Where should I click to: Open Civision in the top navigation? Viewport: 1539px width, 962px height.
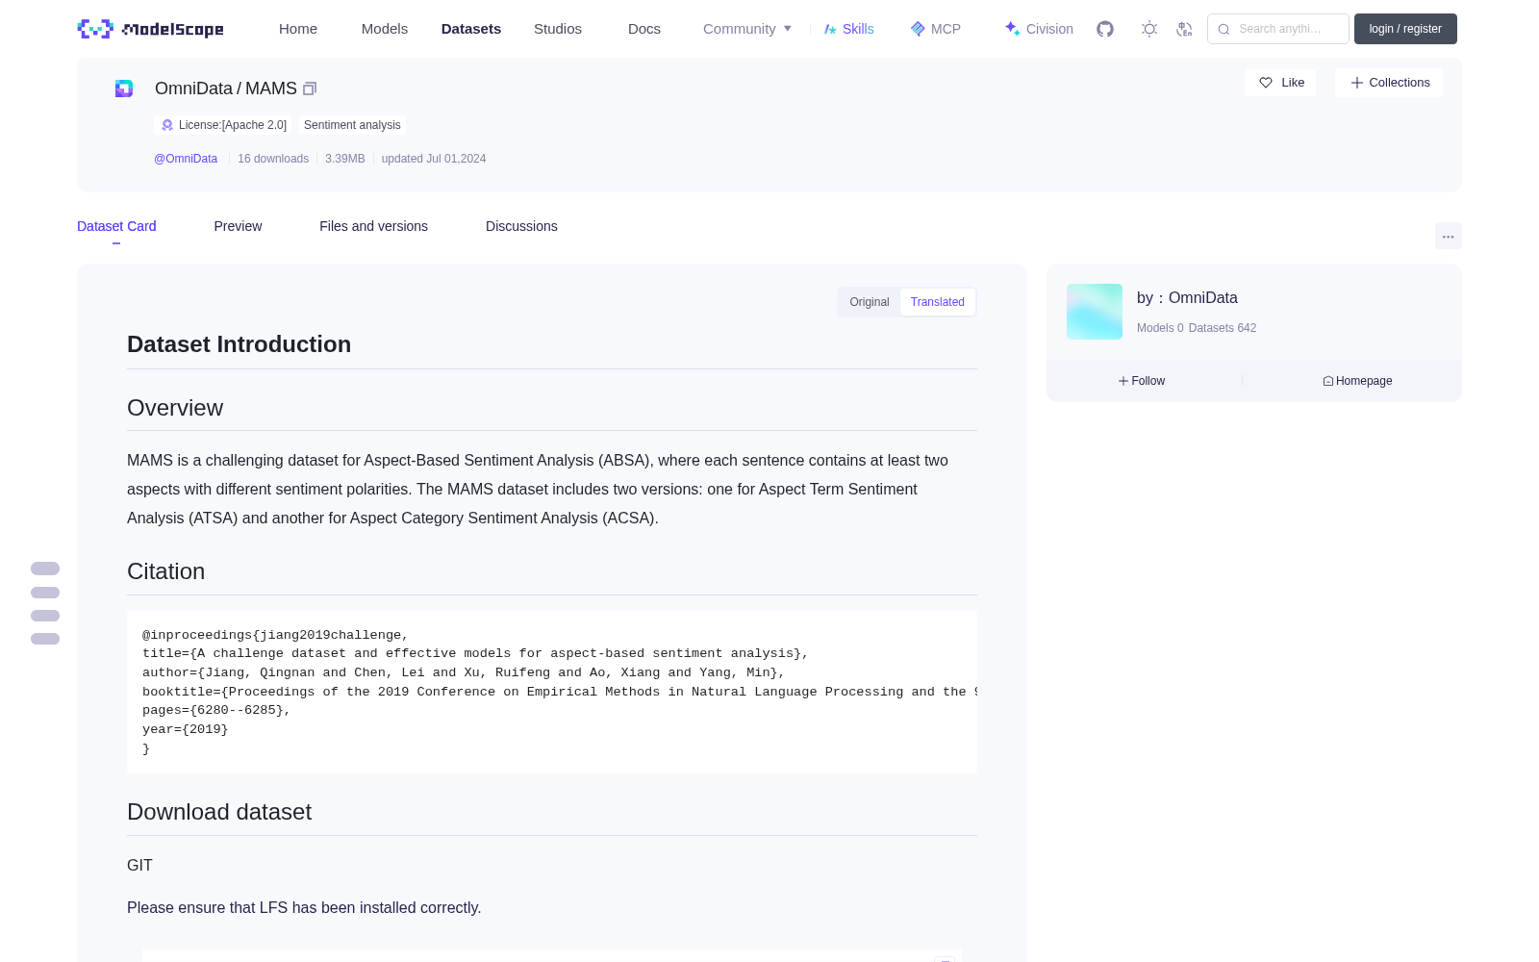(x=1038, y=29)
